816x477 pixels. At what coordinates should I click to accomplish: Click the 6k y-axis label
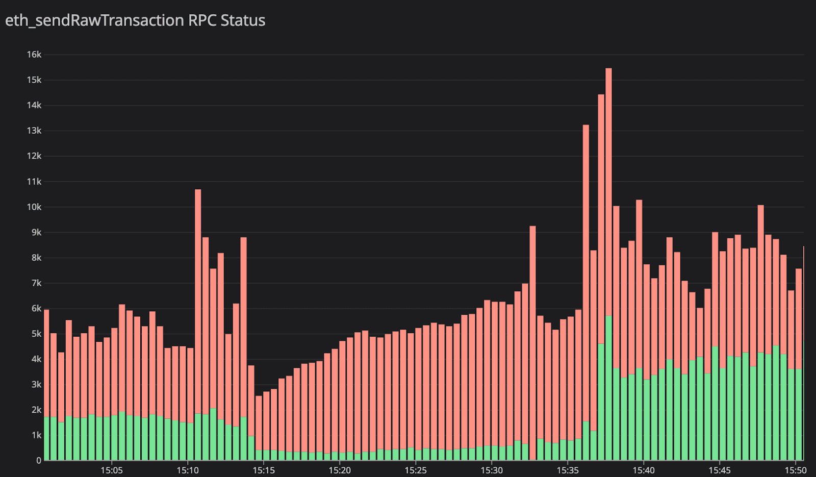37,308
